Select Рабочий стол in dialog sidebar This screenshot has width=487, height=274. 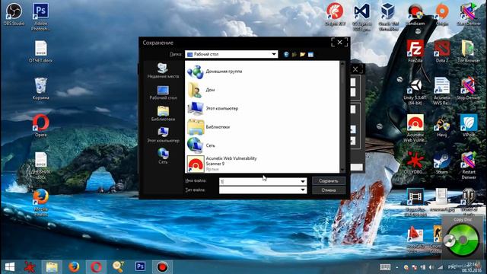[163, 92]
